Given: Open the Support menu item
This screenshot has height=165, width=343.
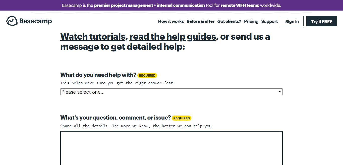Looking at the screenshot, I should pyautogui.click(x=269, y=21).
